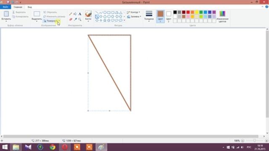
Task: Click the horizontal scrollbar at canvas bottom
Action: (x=131, y=136)
